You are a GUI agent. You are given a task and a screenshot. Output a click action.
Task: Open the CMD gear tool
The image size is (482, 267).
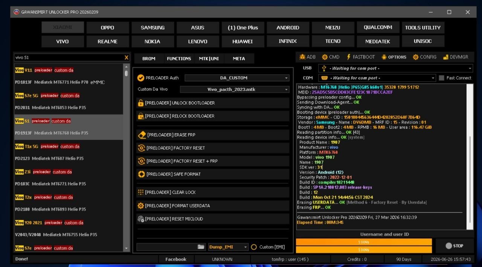[x=325, y=57]
